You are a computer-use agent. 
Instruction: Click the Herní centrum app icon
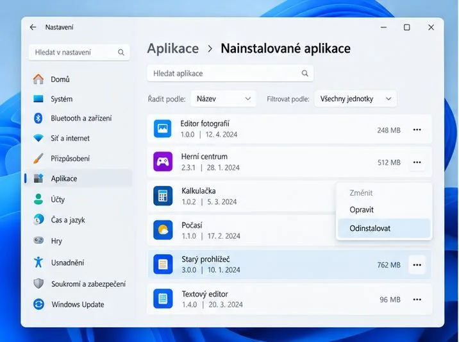coord(163,162)
